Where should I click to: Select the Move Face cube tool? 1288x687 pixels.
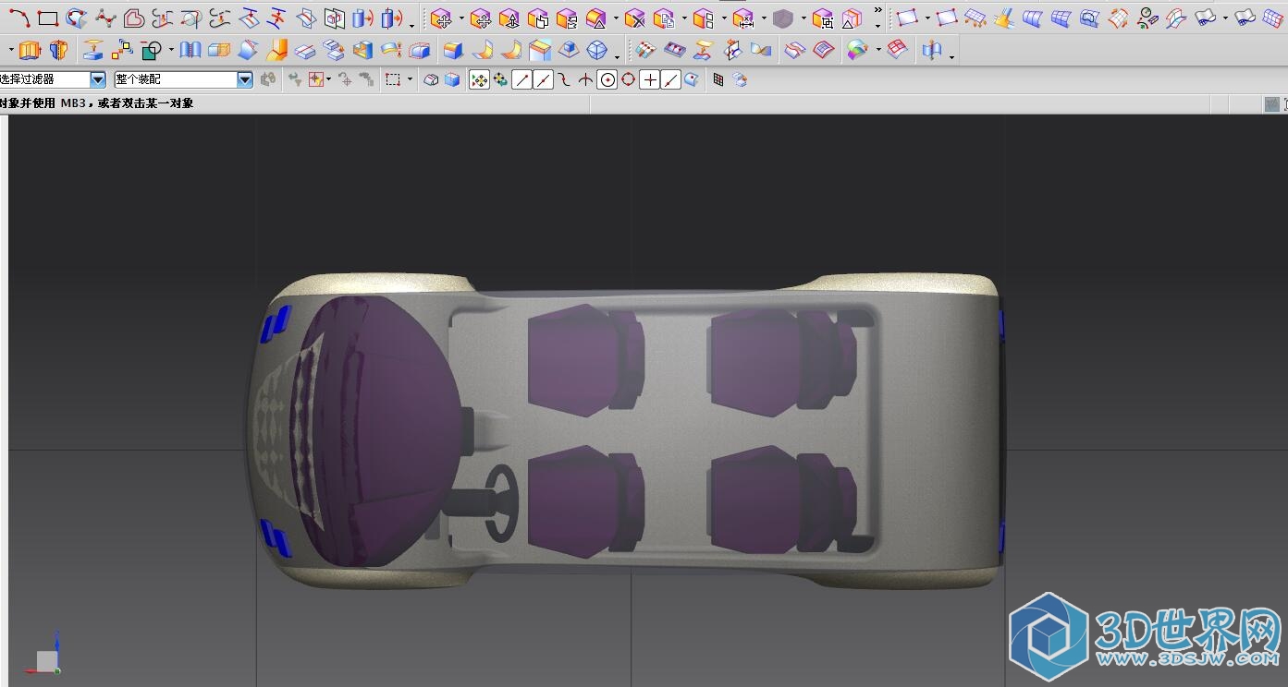pos(441,18)
